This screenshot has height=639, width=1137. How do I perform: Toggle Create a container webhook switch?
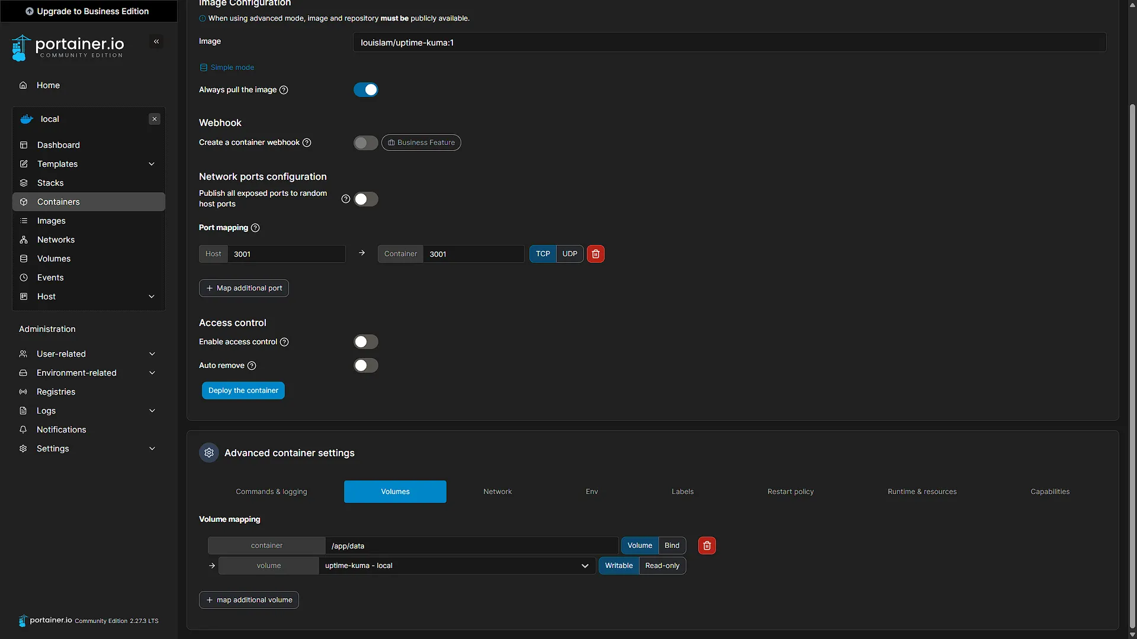[x=366, y=143]
